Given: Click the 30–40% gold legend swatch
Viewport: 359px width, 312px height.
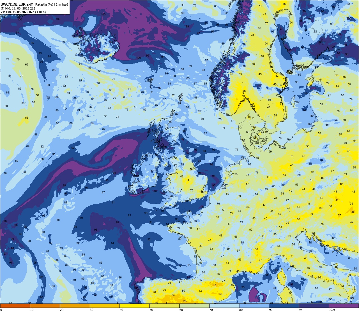Looking at the screenshot, I should (x=105, y=306).
